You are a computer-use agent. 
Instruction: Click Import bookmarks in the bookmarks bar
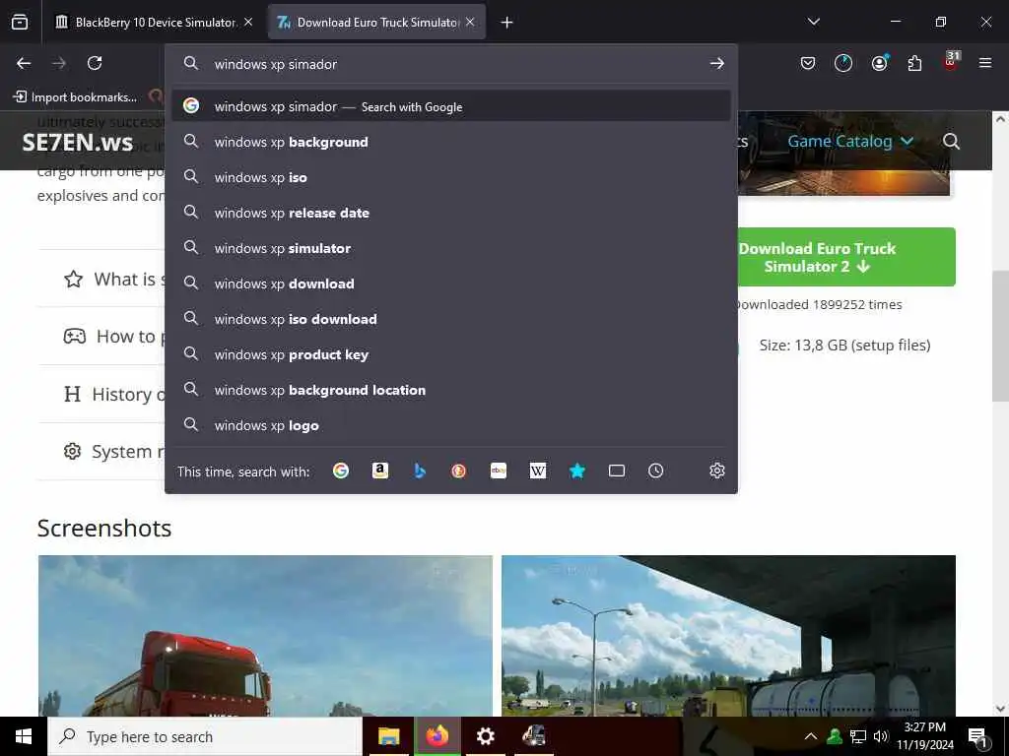pyautogui.click(x=75, y=97)
